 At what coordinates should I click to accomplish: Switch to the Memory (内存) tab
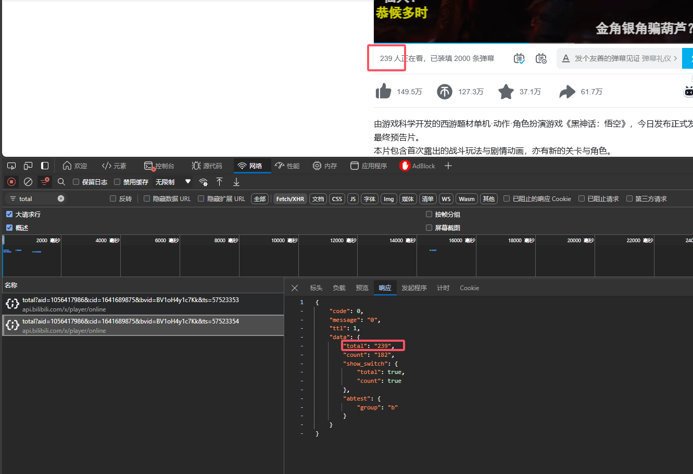(x=325, y=166)
